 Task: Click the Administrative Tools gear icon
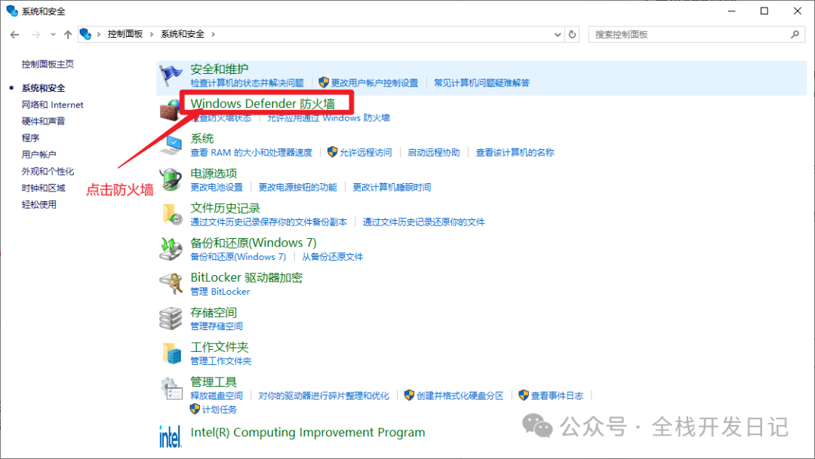pyautogui.click(x=171, y=388)
